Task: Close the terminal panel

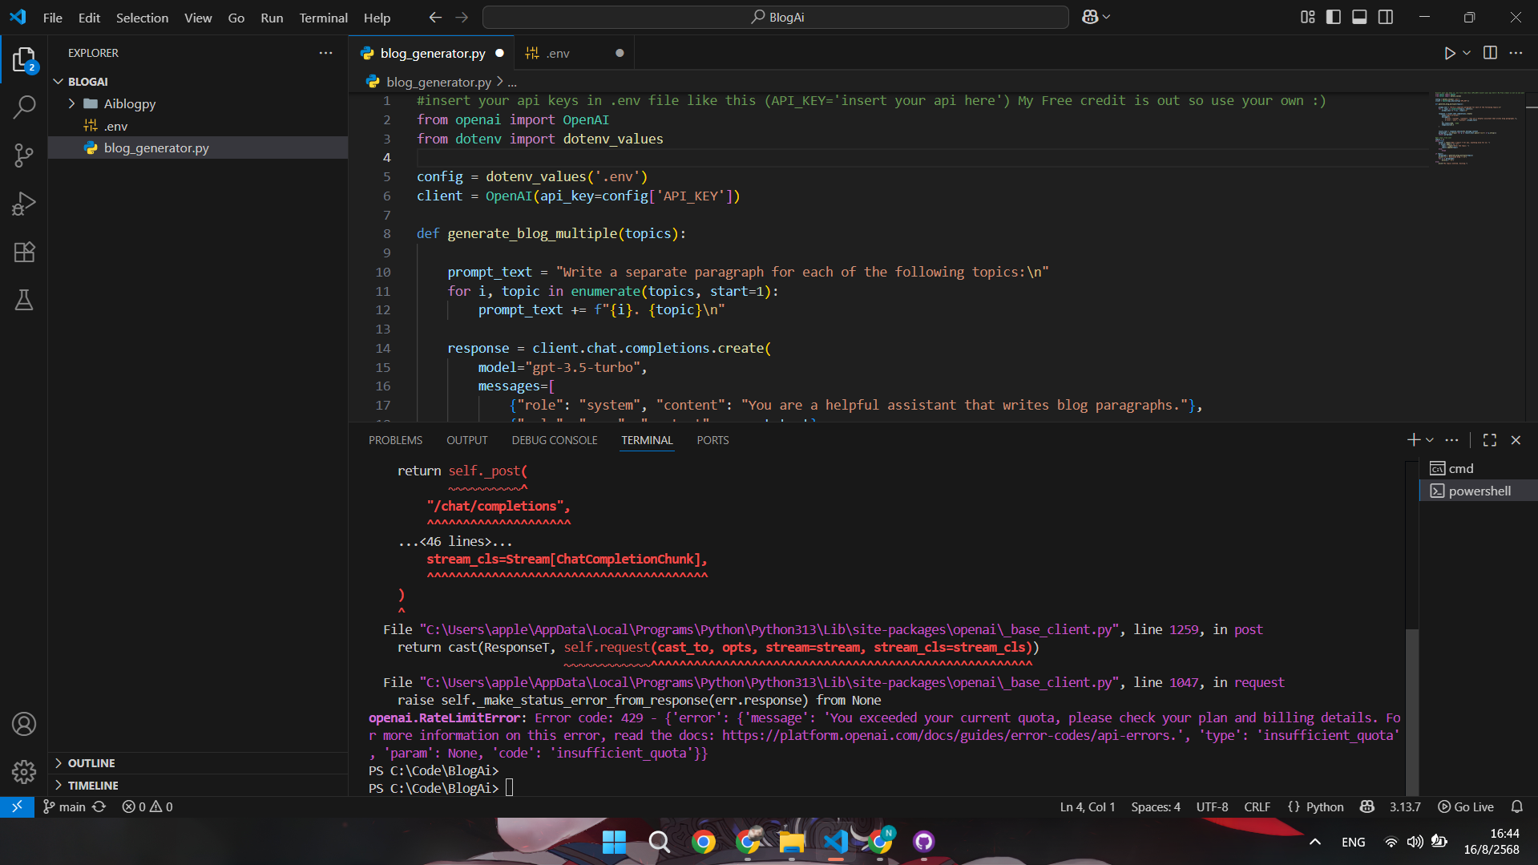Action: 1516,440
